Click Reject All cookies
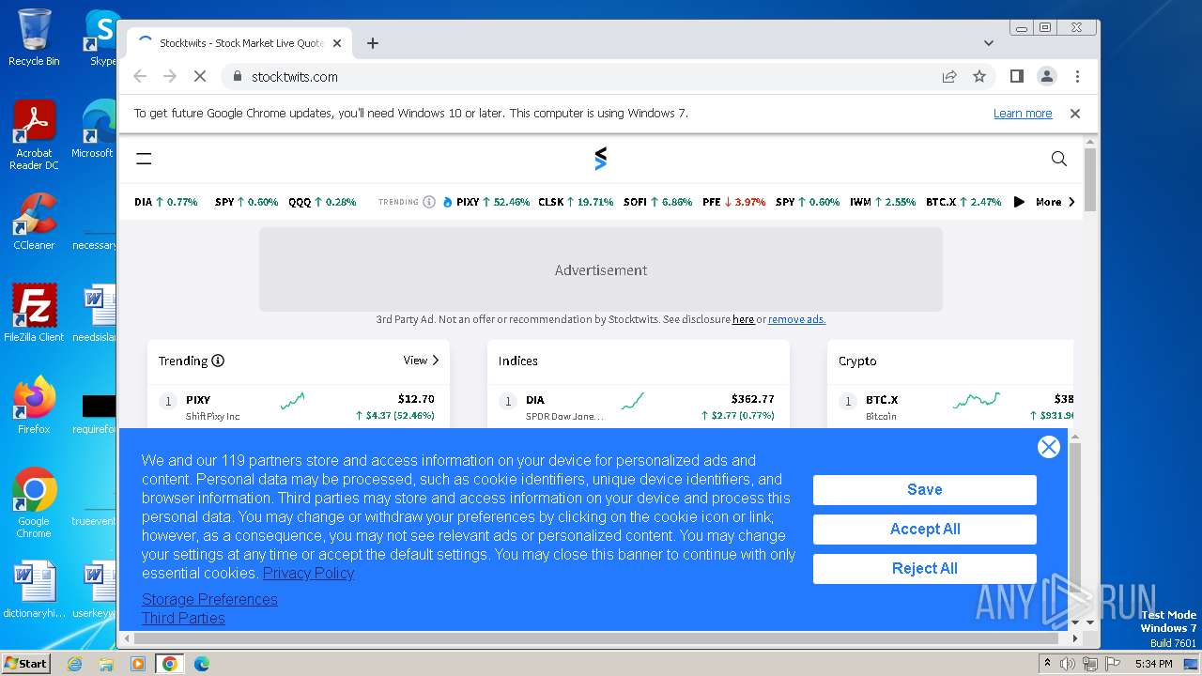Image resolution: width=1202 pixels, height=676 pixels. (925, 568)
